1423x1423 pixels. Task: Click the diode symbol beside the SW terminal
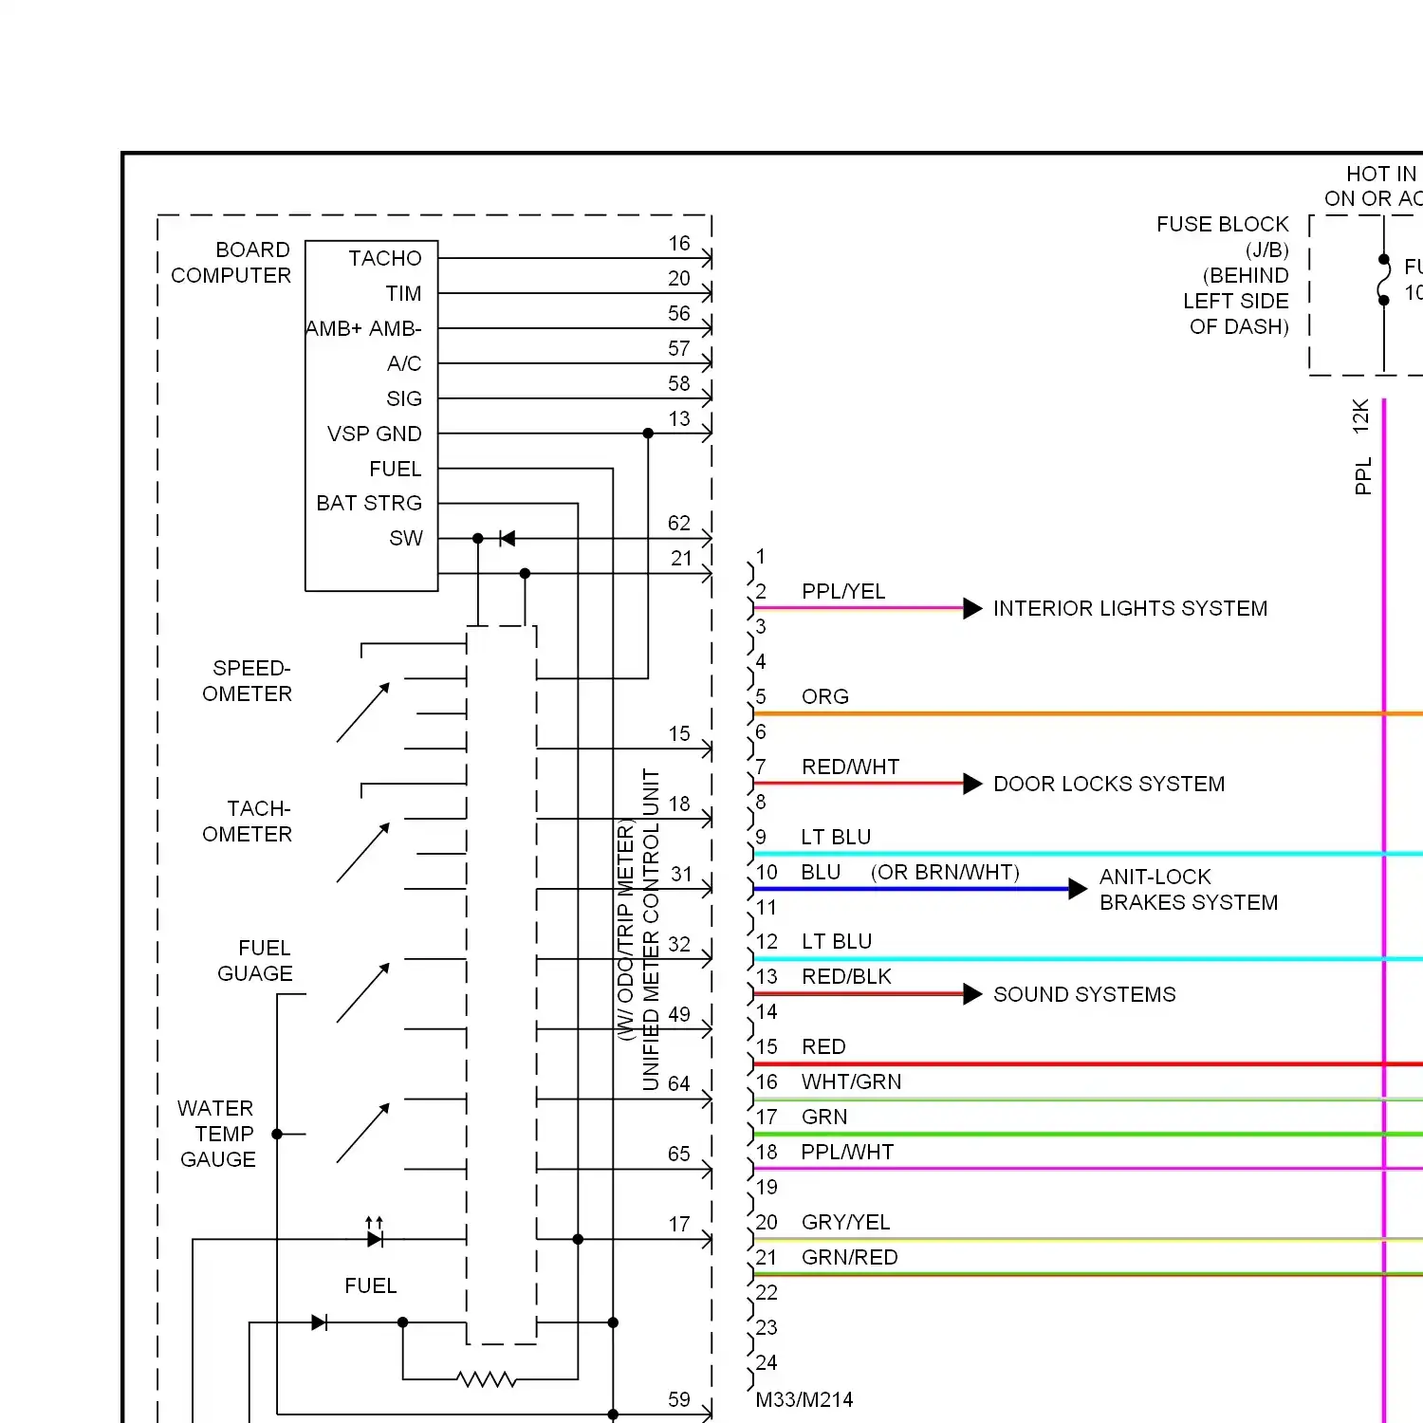[x=507, y=538]
